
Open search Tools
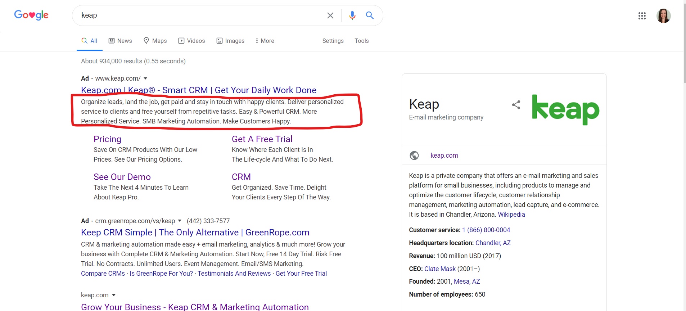[x=361, y=41]
